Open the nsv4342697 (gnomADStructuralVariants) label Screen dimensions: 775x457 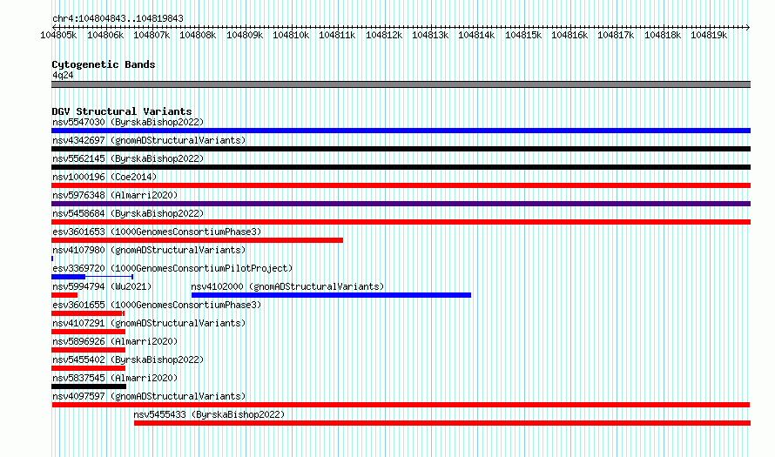(x=149, y=140)
